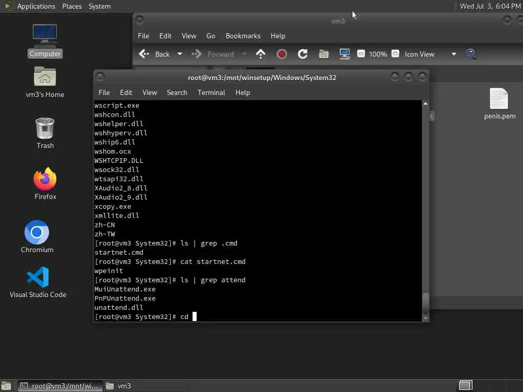Screen dimensions: 523x392
Task: Open Computer location toolbar icon
Action: pyautogui.click(x=345, y=54)
